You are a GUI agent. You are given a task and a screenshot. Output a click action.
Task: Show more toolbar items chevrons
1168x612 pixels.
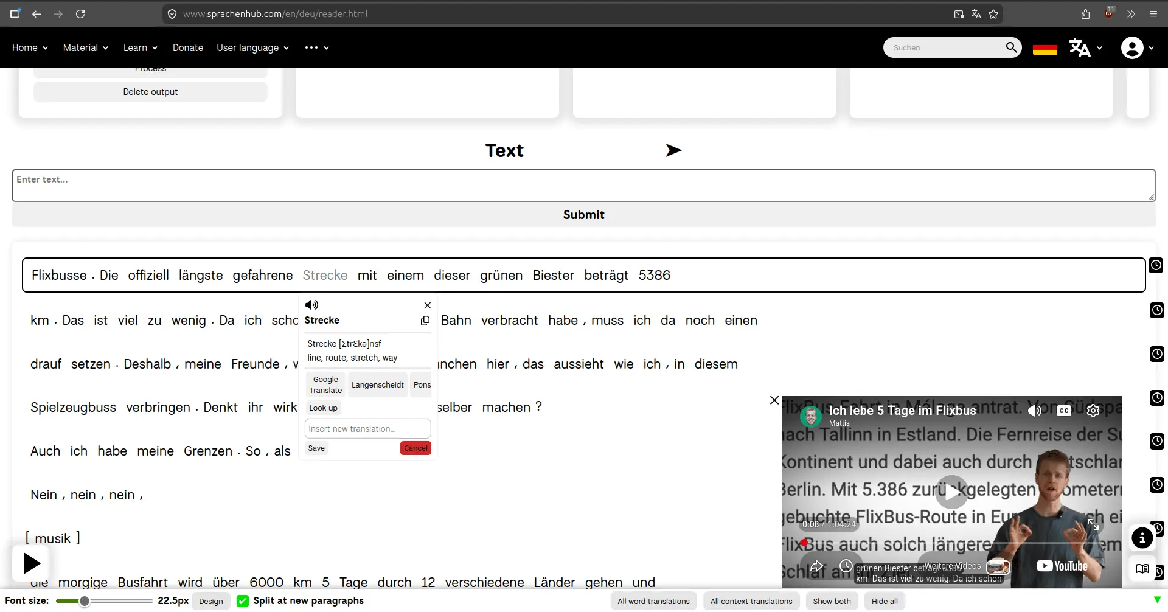point(1131,14)
